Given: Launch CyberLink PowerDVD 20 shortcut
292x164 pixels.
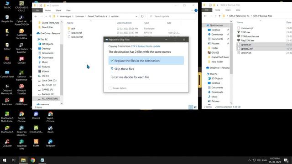Looking at the screenshot, I should [21, 20].
